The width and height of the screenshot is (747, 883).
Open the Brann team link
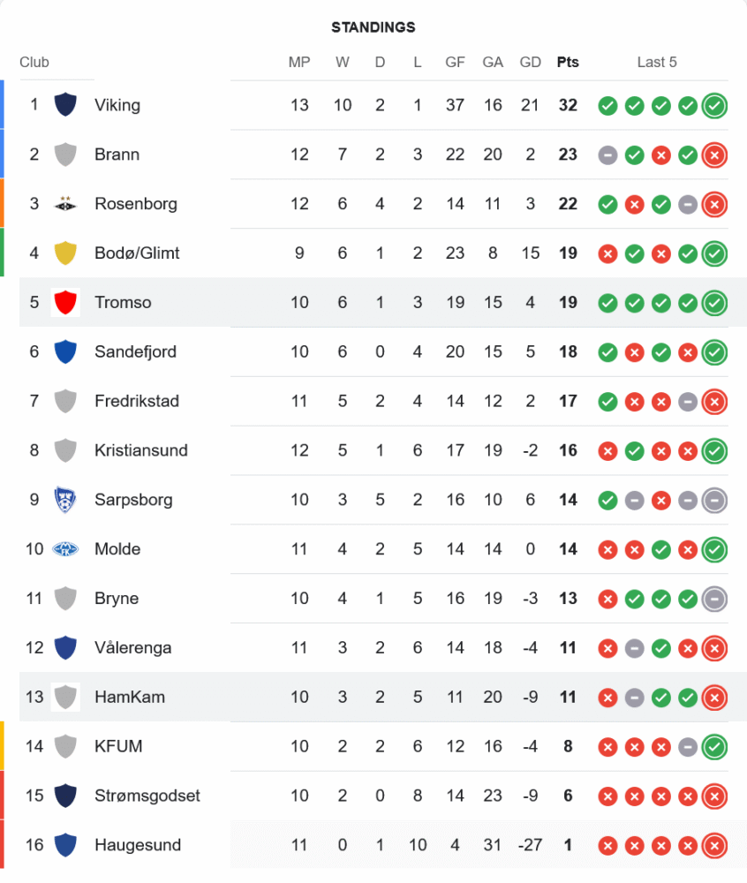pyautogui.click(x=117, y=155)
